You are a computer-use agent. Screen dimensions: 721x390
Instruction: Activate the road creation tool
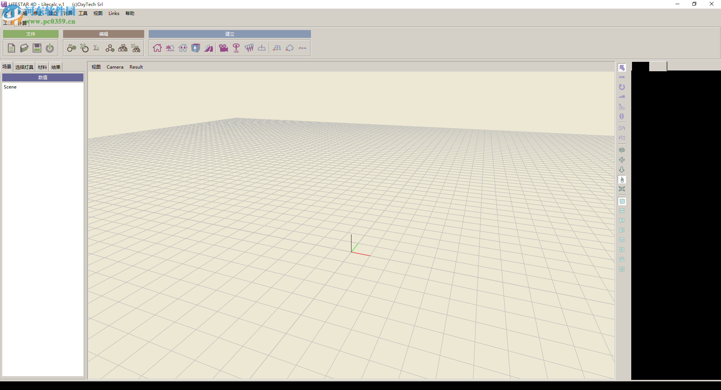click(209, 48)
